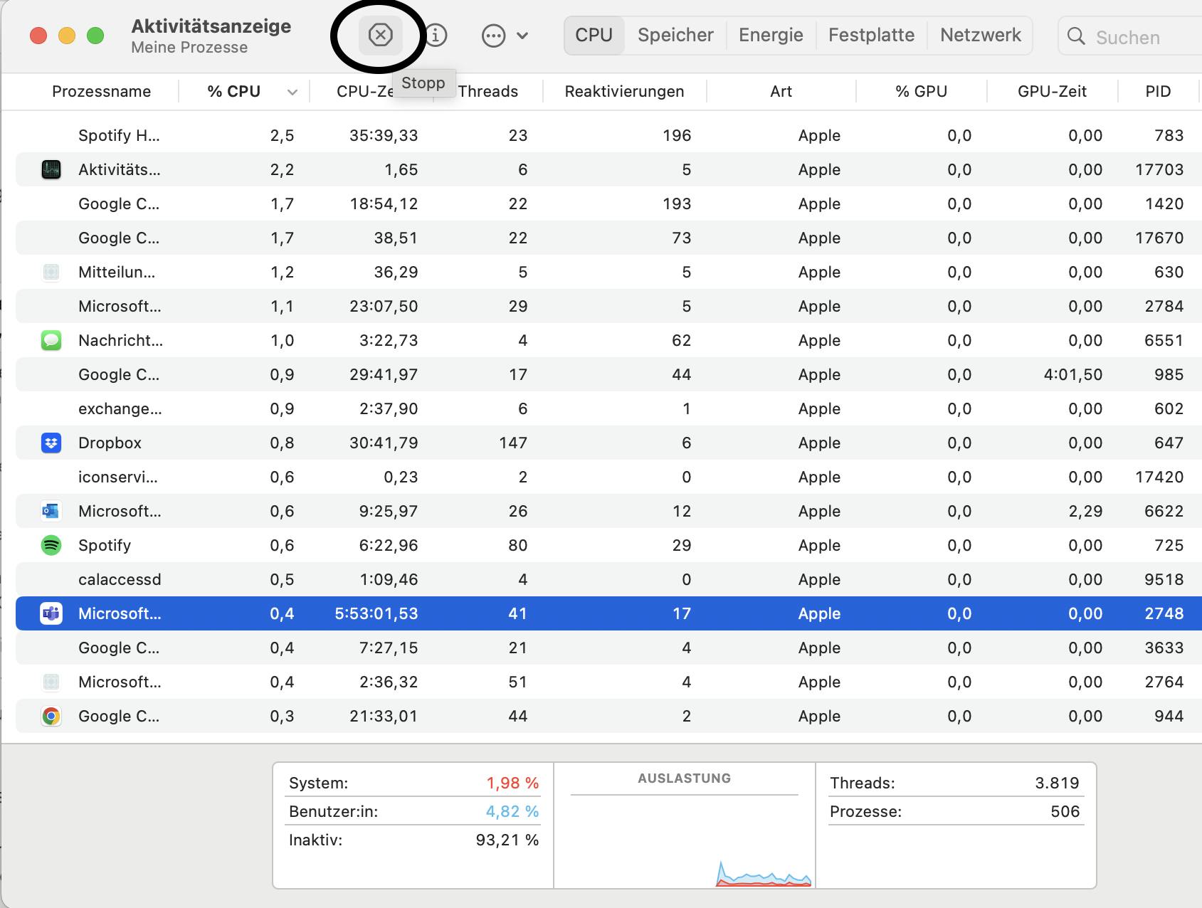This screenshot has height=908, width=1202.
Task: Click CPU time 5:53:01,53 cell
Action: pyautogui.click(x=376, y=613)
